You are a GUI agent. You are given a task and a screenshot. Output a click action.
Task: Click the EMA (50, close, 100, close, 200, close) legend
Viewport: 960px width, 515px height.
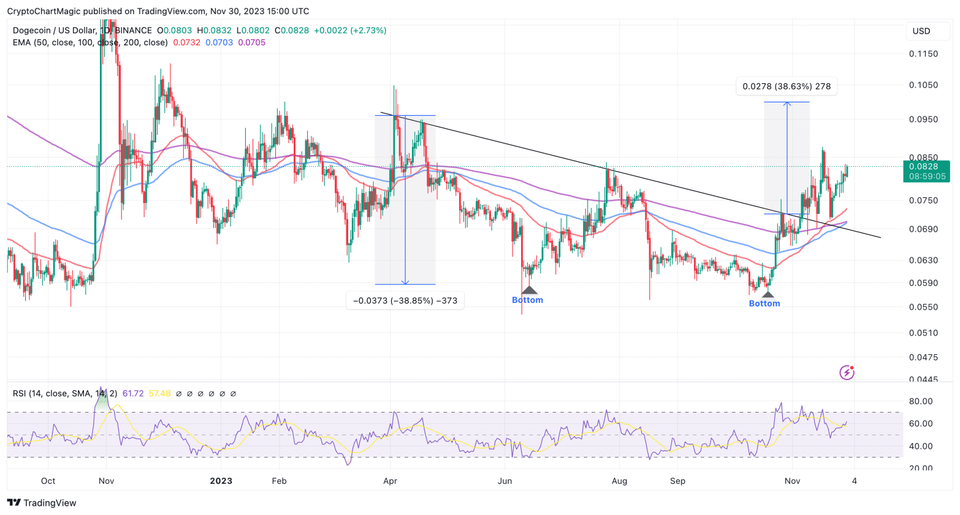pyautogui.click(x=90, y=42)
